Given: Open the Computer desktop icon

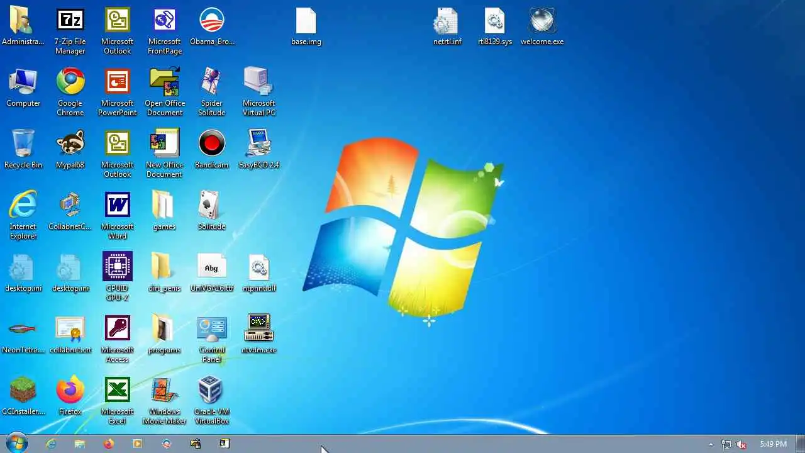Looking at the screenshot, I should [23, 88].
